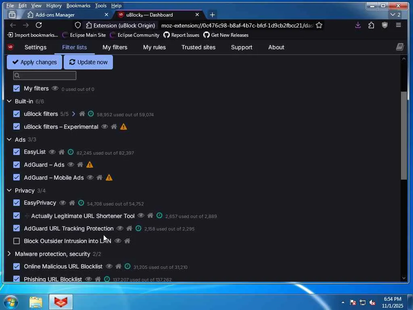Screen dimensions: 413x310
Task: Open the Get New Releases bookmark
Action: [x=226, y=35]
